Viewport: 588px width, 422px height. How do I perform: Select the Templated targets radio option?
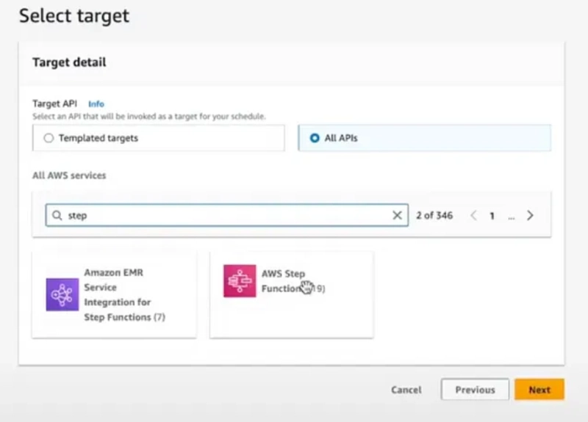(49, 138)
